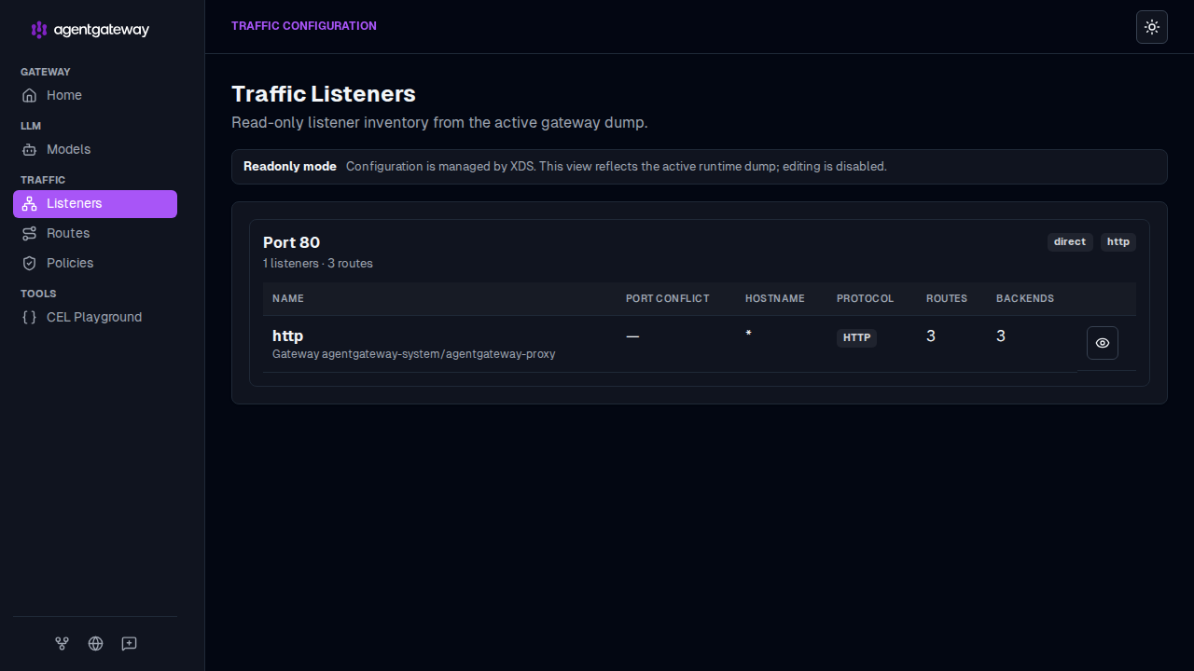Click the Home house icon
The image size is (1194, 671).
point(30,95)
